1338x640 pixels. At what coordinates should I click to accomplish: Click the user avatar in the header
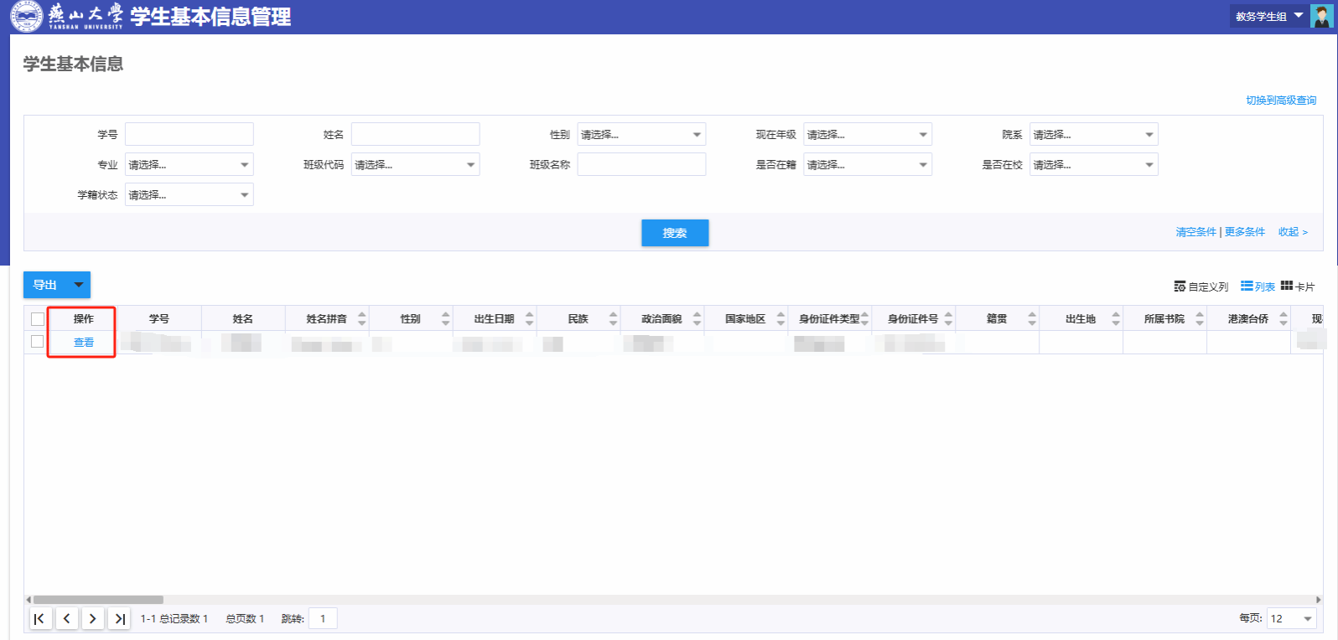click(x=1321, y=17)
